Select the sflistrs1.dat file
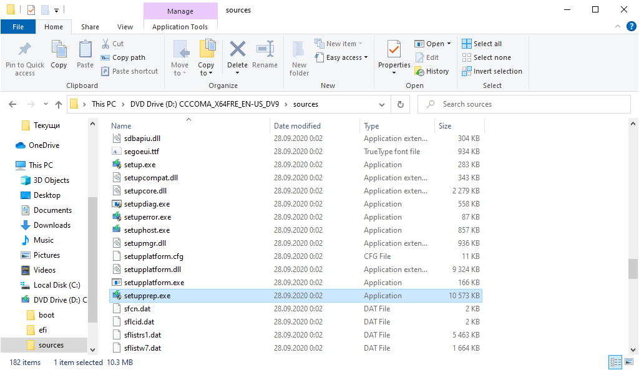The width and height of the screenshot is (639, 370). [296, 335]
